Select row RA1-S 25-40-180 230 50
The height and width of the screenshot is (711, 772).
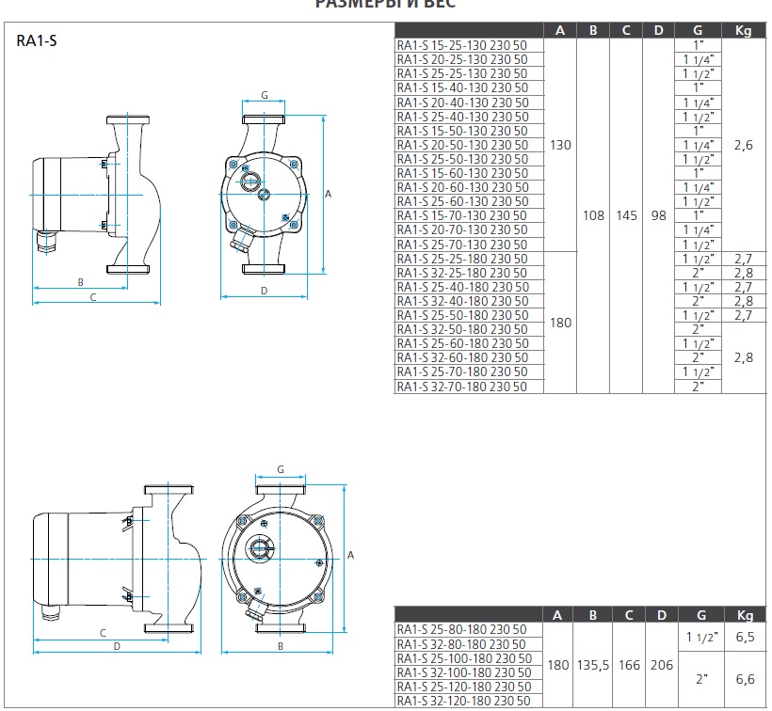coord(469,287)
